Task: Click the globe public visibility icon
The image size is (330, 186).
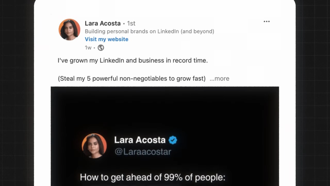Action: tap(101, 48)
